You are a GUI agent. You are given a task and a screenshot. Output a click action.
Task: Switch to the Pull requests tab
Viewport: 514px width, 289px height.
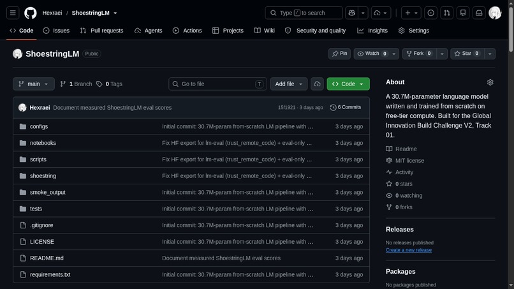tap(101, 31)
